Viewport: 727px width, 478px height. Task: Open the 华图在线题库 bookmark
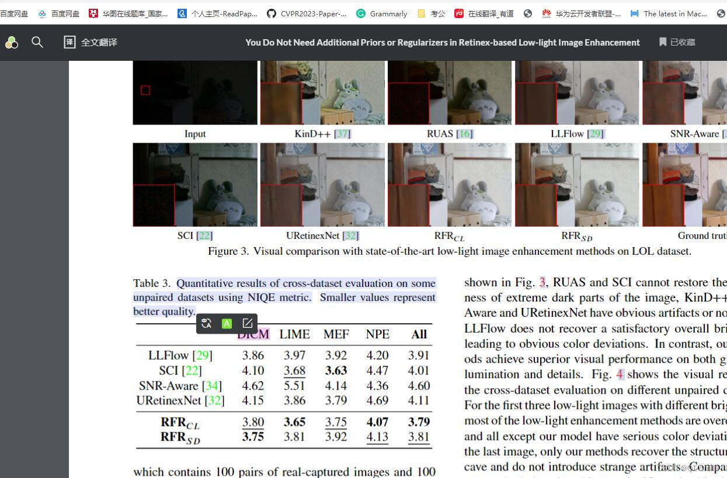pos(128,13)
